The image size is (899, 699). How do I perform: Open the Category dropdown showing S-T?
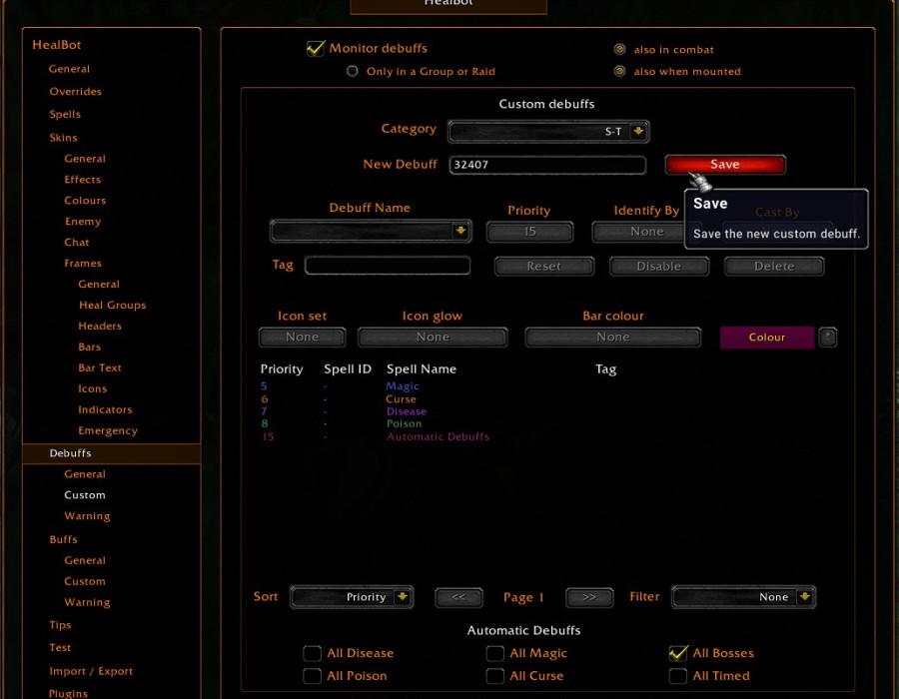pos(548,132)
